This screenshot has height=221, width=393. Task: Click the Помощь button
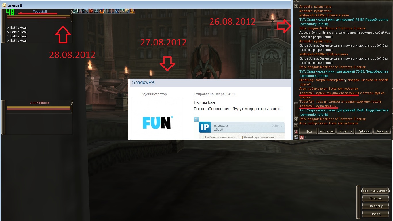click(375, 198)
